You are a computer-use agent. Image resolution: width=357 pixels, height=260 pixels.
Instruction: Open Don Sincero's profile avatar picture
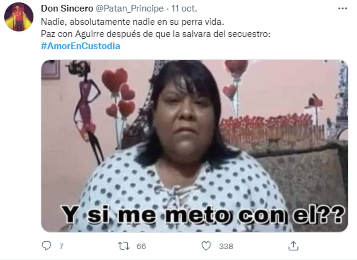19,17
